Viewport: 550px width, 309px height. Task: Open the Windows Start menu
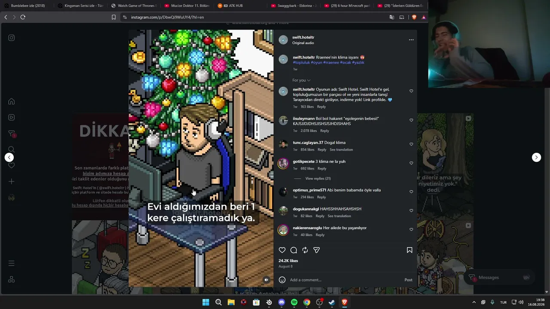(x=206, y=302)
